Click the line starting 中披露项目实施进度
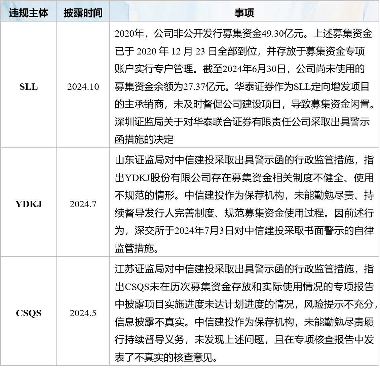Screen dimensions: 380x369 pyautogui.click(x=246, y=304)
